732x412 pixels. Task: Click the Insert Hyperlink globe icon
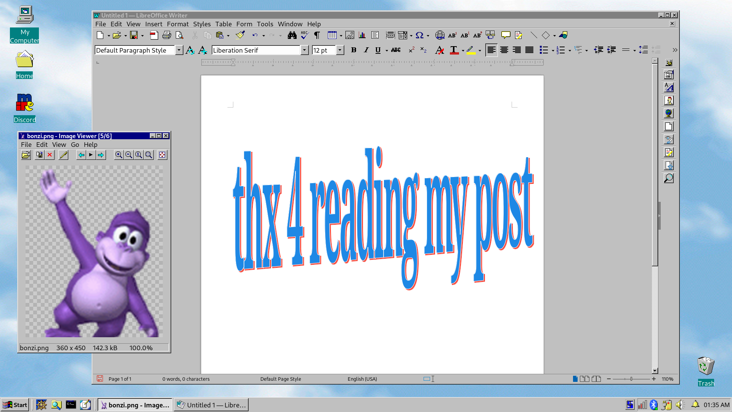point(440,35)
